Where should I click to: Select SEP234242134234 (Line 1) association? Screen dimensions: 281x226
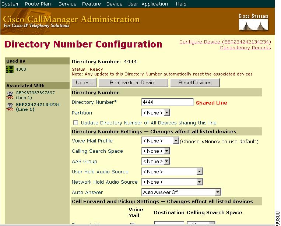coord(38,107)
